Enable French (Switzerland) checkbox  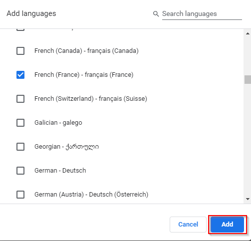(20, 99)
